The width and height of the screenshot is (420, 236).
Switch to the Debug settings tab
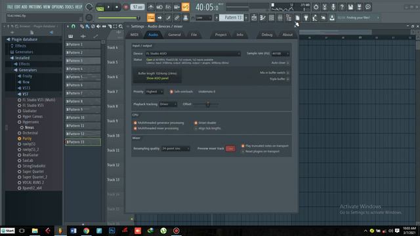pos(267,35)
